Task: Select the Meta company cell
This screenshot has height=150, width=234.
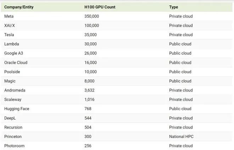Action: pyautogui.click(x=9, y=16)
